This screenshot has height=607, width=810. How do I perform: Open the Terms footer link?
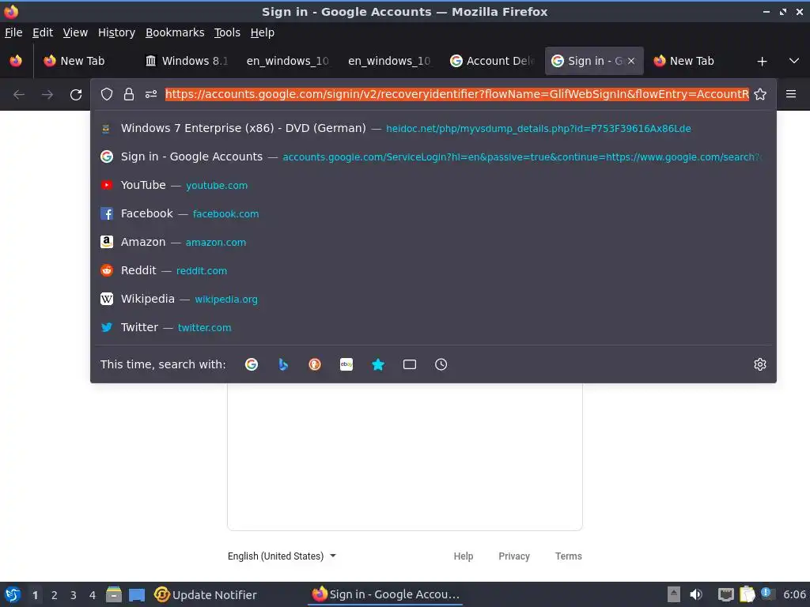pos(568,556)
